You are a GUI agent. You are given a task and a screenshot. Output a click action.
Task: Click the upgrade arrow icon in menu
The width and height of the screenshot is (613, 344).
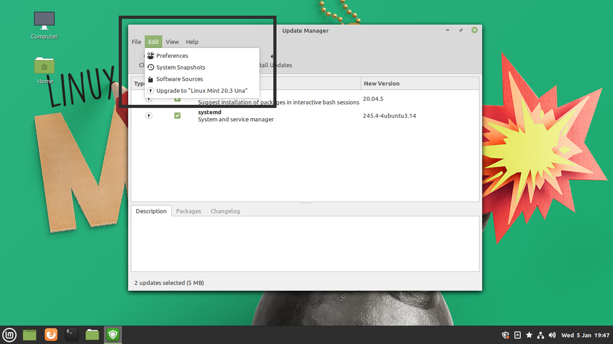click(x=151, y=90)
